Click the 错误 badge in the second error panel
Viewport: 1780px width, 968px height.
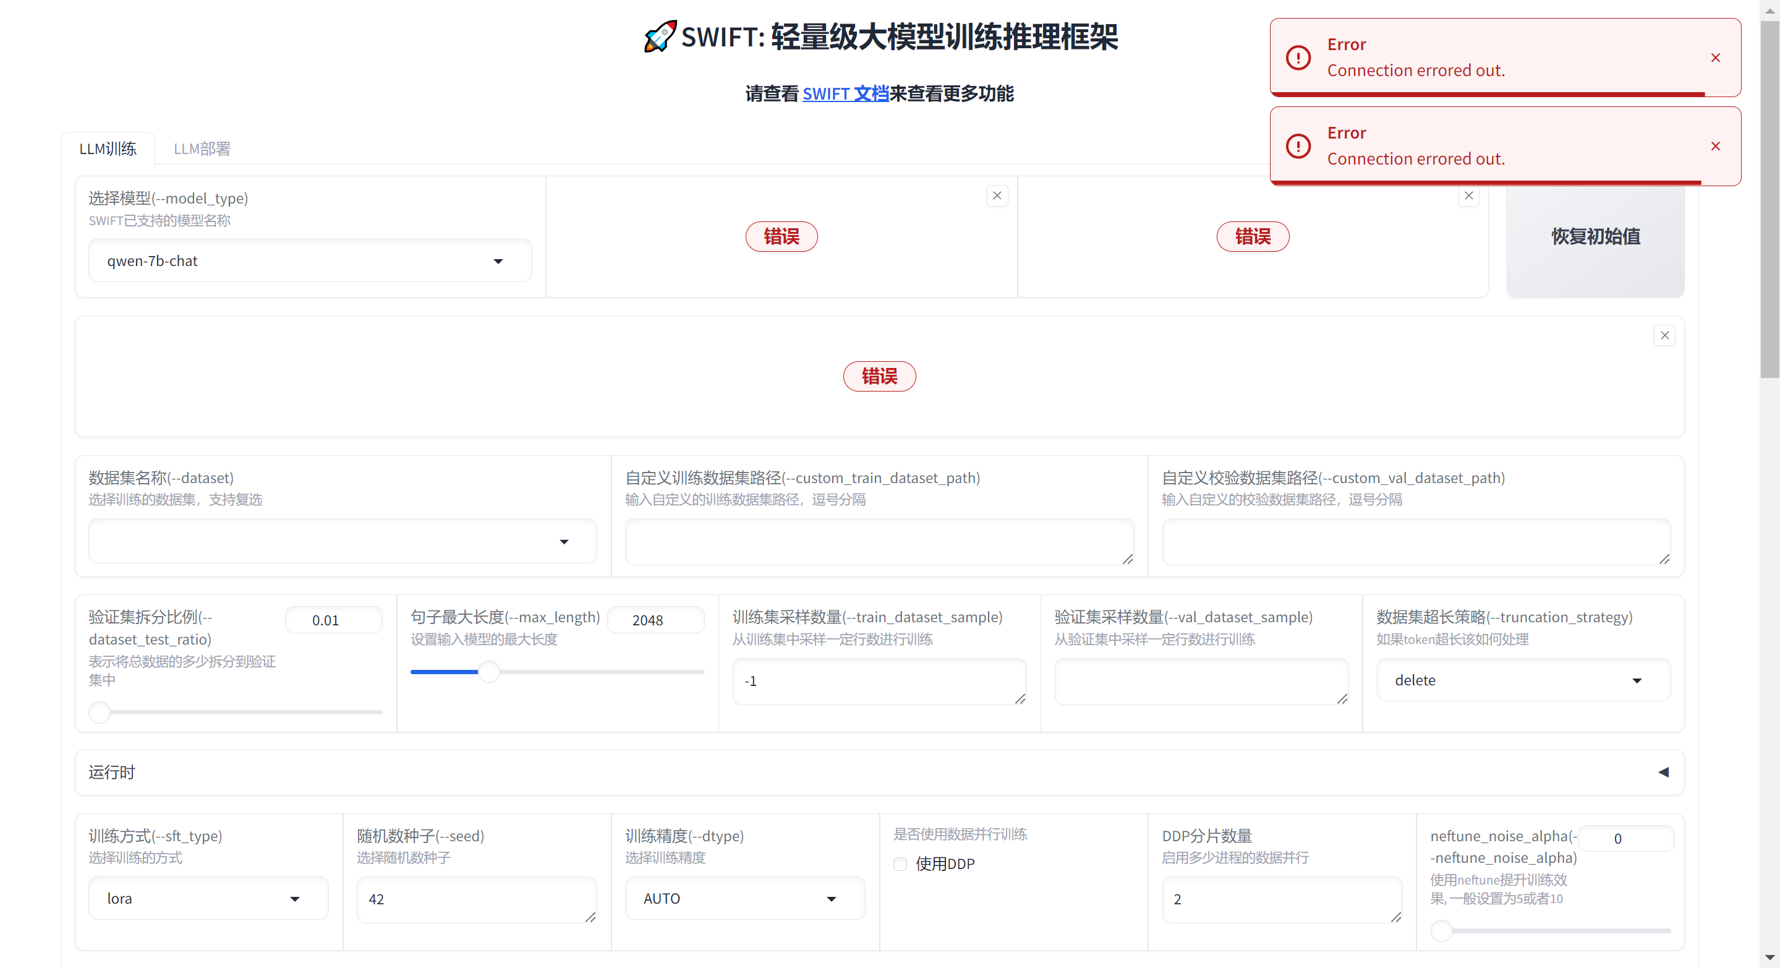coord(1253,236)
